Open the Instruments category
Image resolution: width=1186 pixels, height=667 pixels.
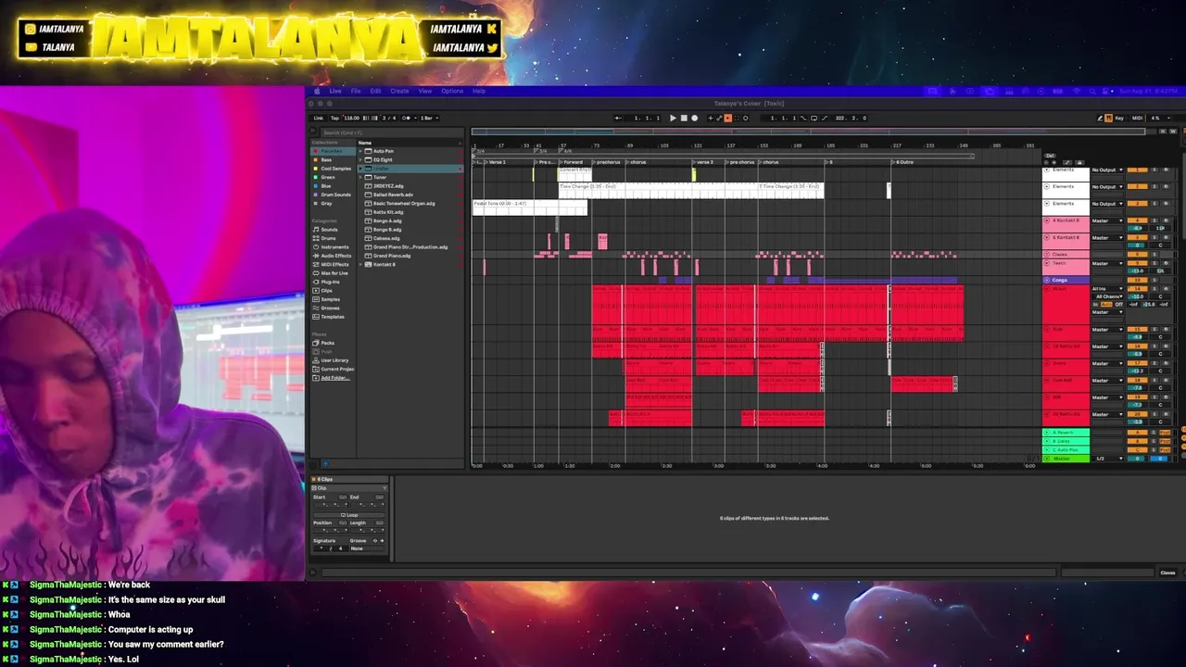334,247
